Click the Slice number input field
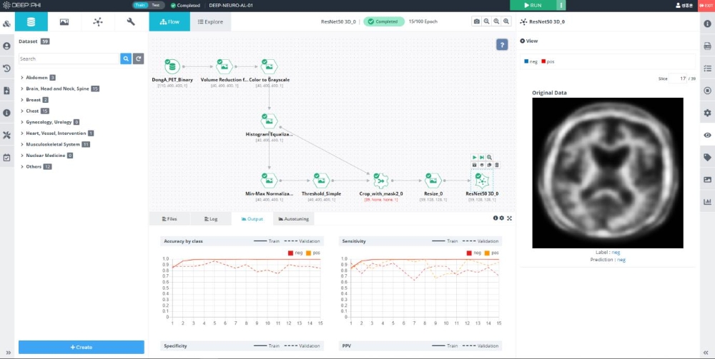This screenshot has height=359, width=715. pos(678,79)
